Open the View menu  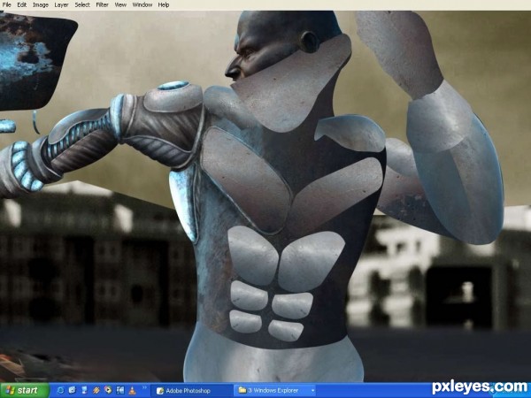pyautogui.click(x=120, y=4)
